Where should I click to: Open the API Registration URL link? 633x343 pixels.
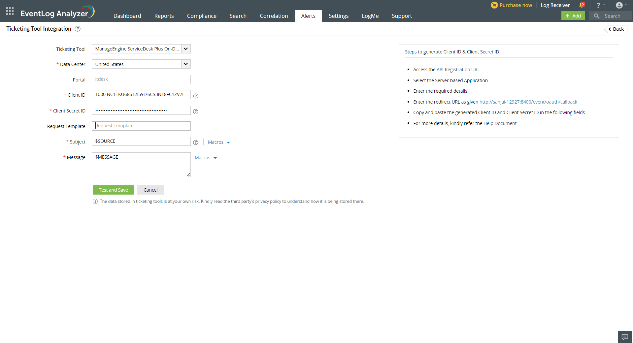click(x=458, y=70)
